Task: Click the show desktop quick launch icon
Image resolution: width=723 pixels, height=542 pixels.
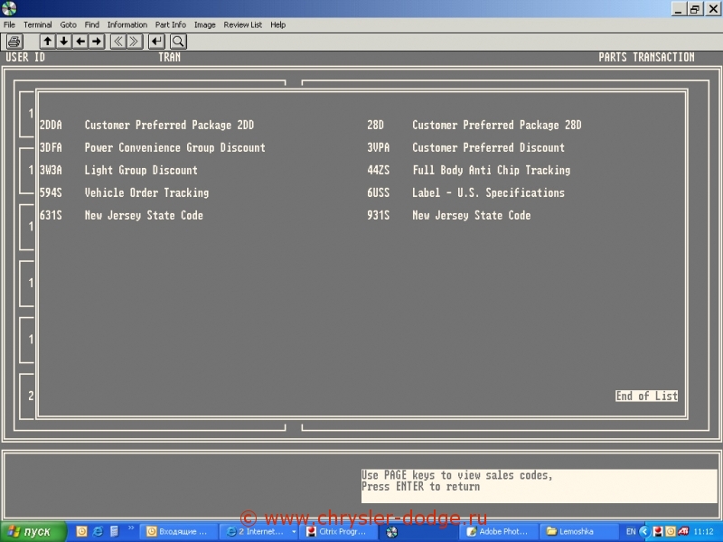Action: pyautogui.click(x=114, y=532)
